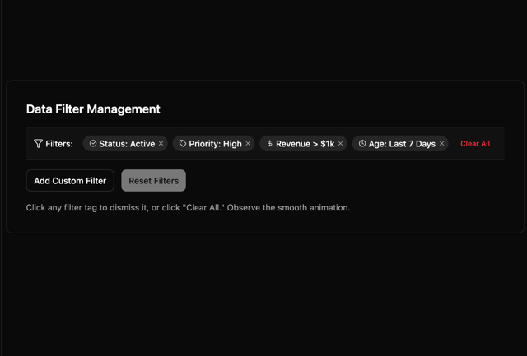The width and height of the screenshot is (527, 356).
Task: Click the dollar icon on Revenue chip
Action: coord(269,144)
